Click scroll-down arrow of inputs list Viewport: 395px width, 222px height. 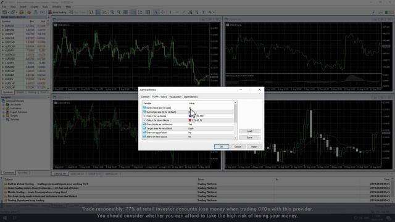236,138
